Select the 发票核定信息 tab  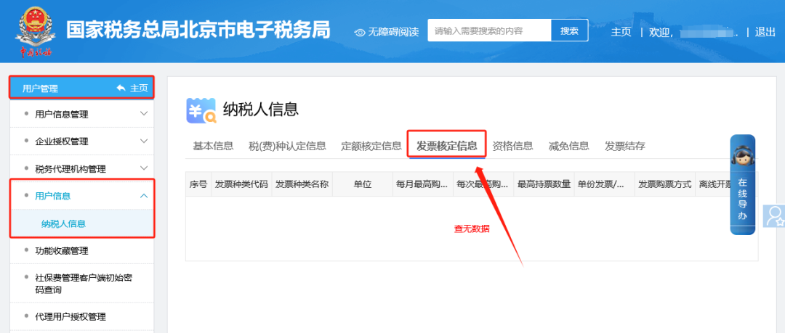[x=447, y=146]
